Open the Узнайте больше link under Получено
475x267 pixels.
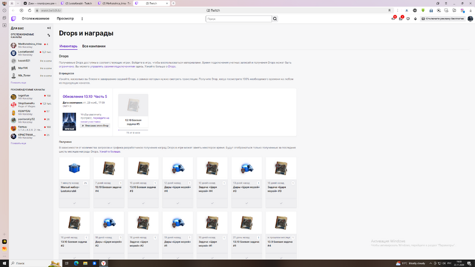click(x=110, y=151)
